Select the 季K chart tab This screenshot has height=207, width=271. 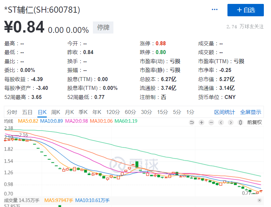point(83,112)
